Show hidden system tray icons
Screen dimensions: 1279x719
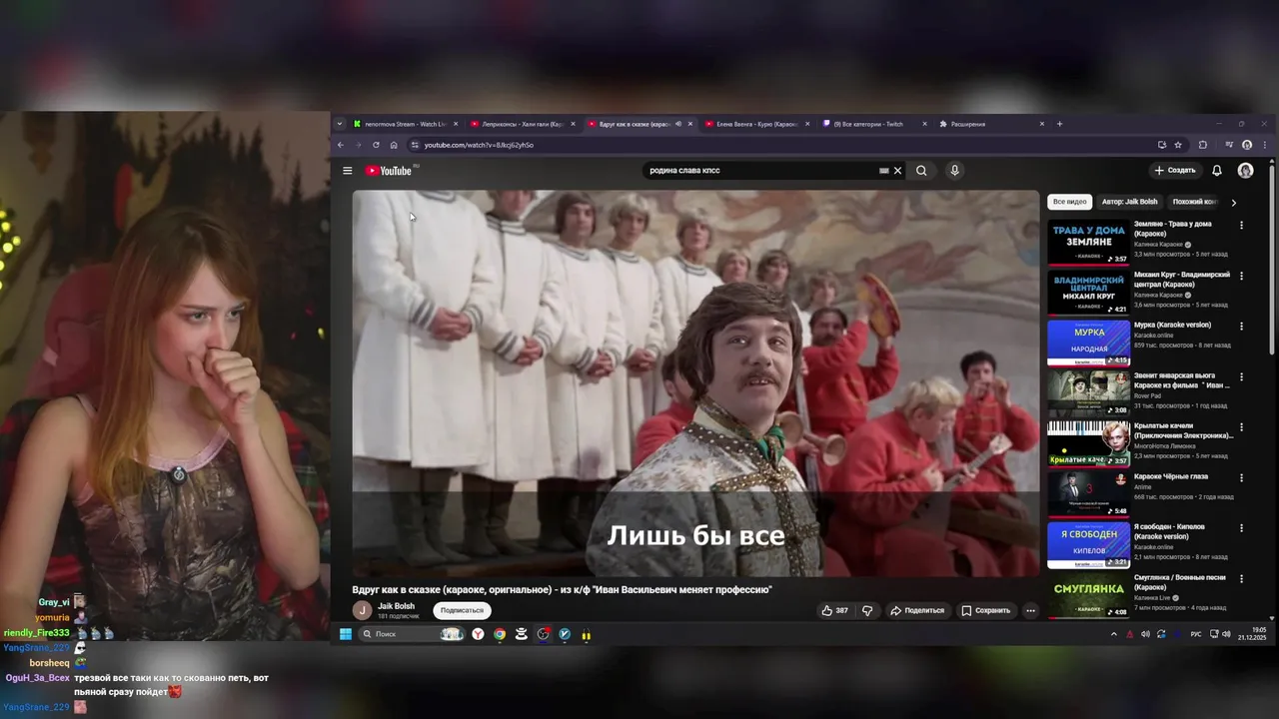click(x=1114, y=634)
